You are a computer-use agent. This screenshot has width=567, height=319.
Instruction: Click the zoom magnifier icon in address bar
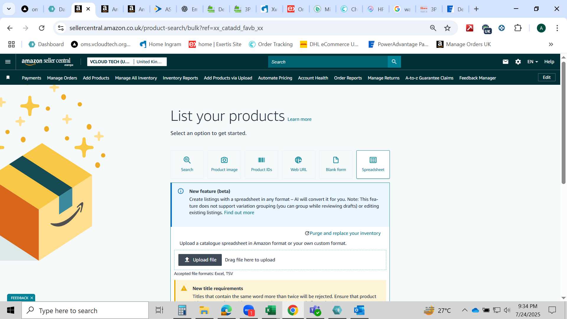[x=433, y=28]
